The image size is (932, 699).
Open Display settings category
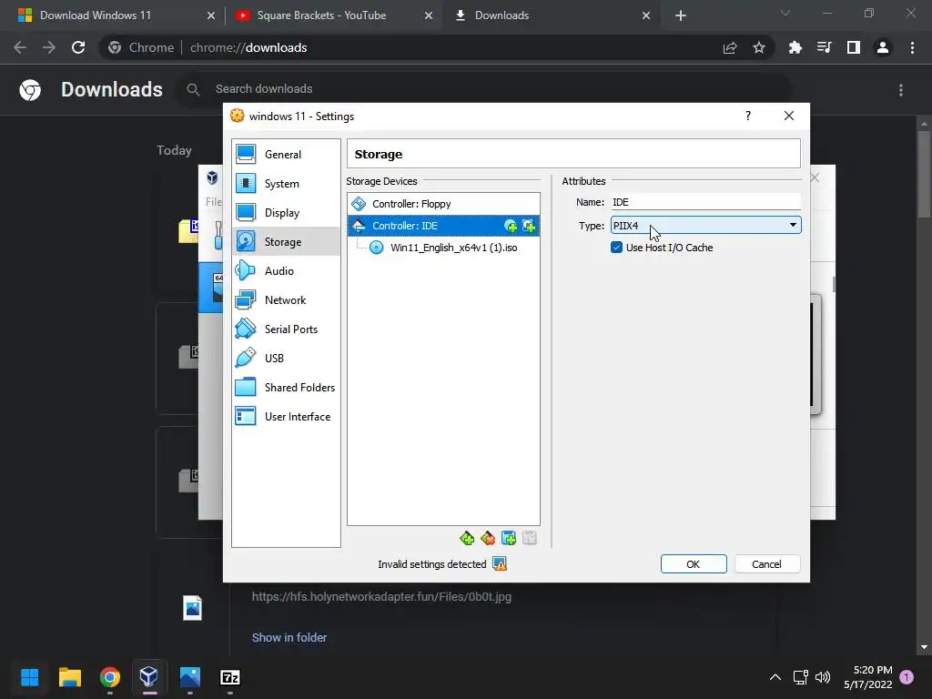coord(285,213)
